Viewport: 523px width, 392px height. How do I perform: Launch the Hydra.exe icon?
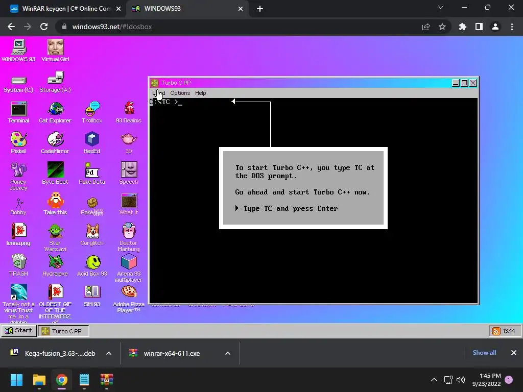pyautogui.click(x=55, y=265)
